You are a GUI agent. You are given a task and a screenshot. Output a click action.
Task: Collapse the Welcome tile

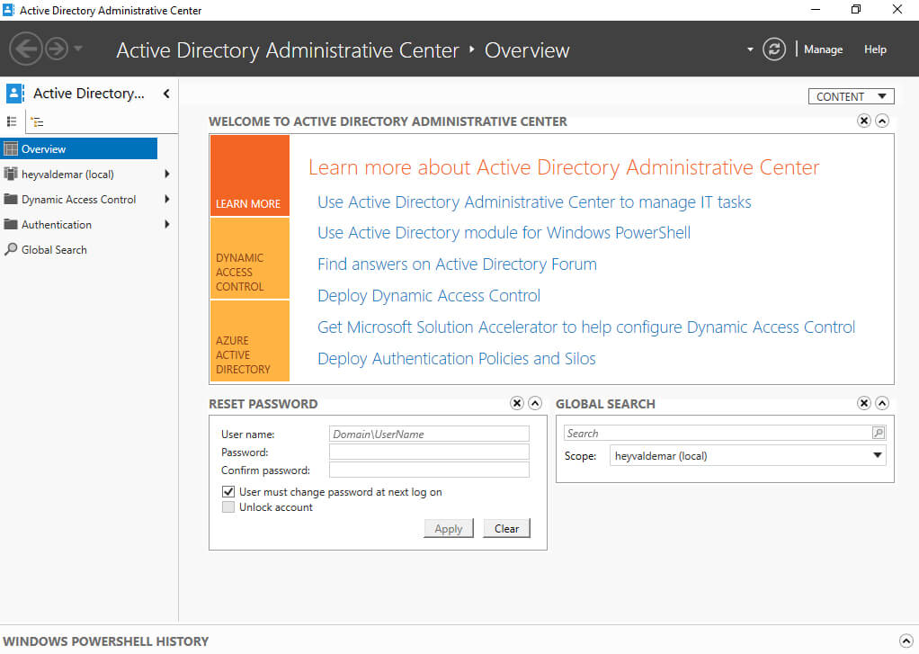click(882, 121)
